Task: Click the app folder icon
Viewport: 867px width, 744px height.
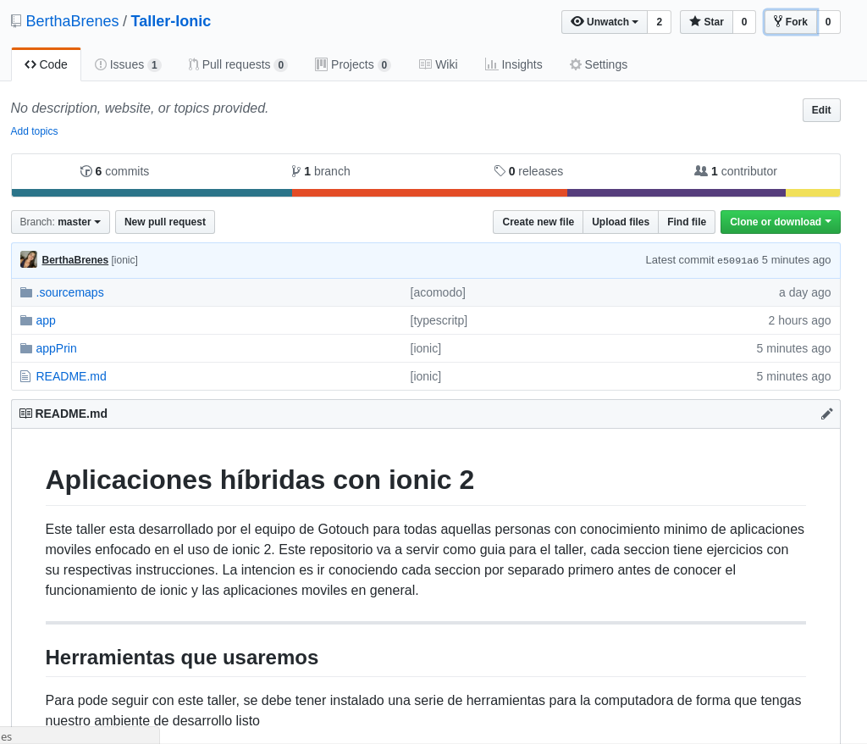Action: tap(26, 320)
